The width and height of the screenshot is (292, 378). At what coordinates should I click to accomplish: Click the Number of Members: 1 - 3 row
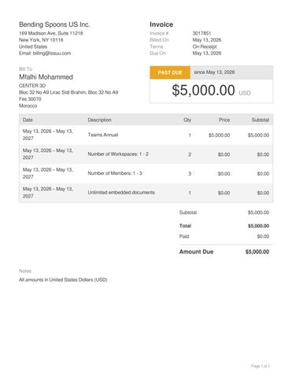point(146,173)
